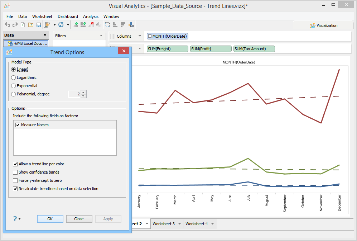Select the @MS Excel Docs data source
Screen dimensions: 357x241
26,43
